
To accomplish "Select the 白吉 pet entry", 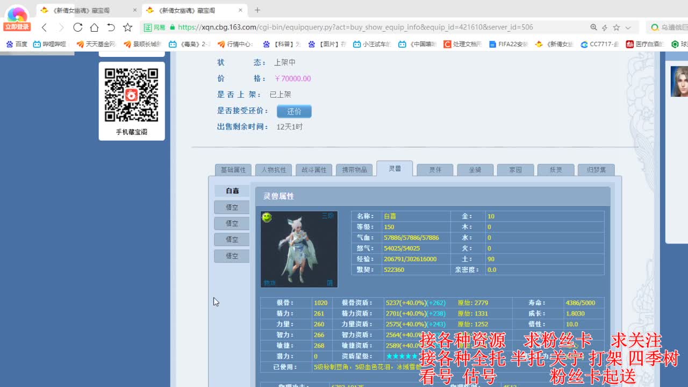I will tap(231, 190).
